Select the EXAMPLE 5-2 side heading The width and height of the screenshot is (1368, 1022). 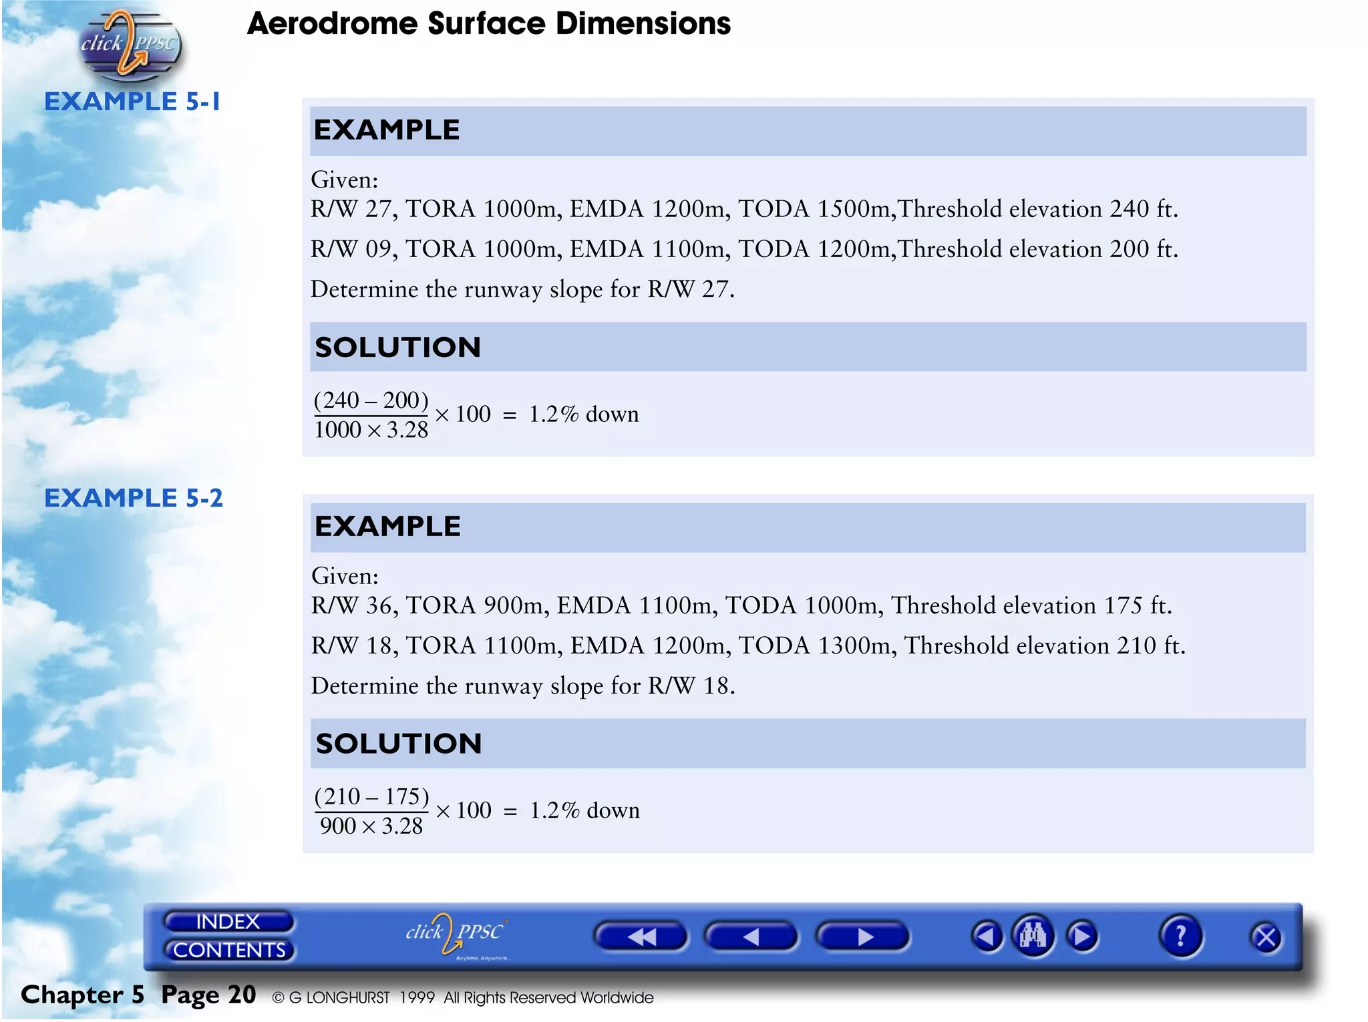(x=133, y=498)
